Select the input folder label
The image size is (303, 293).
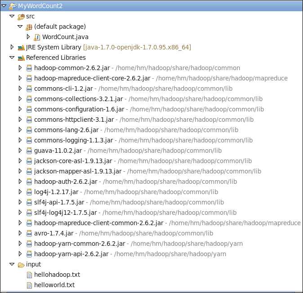33,264
